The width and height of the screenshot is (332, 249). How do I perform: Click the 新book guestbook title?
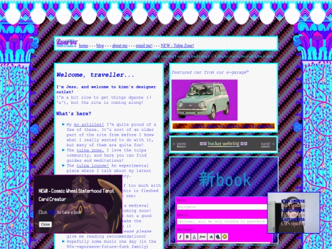pyautogui.click(x=224, y=179)
